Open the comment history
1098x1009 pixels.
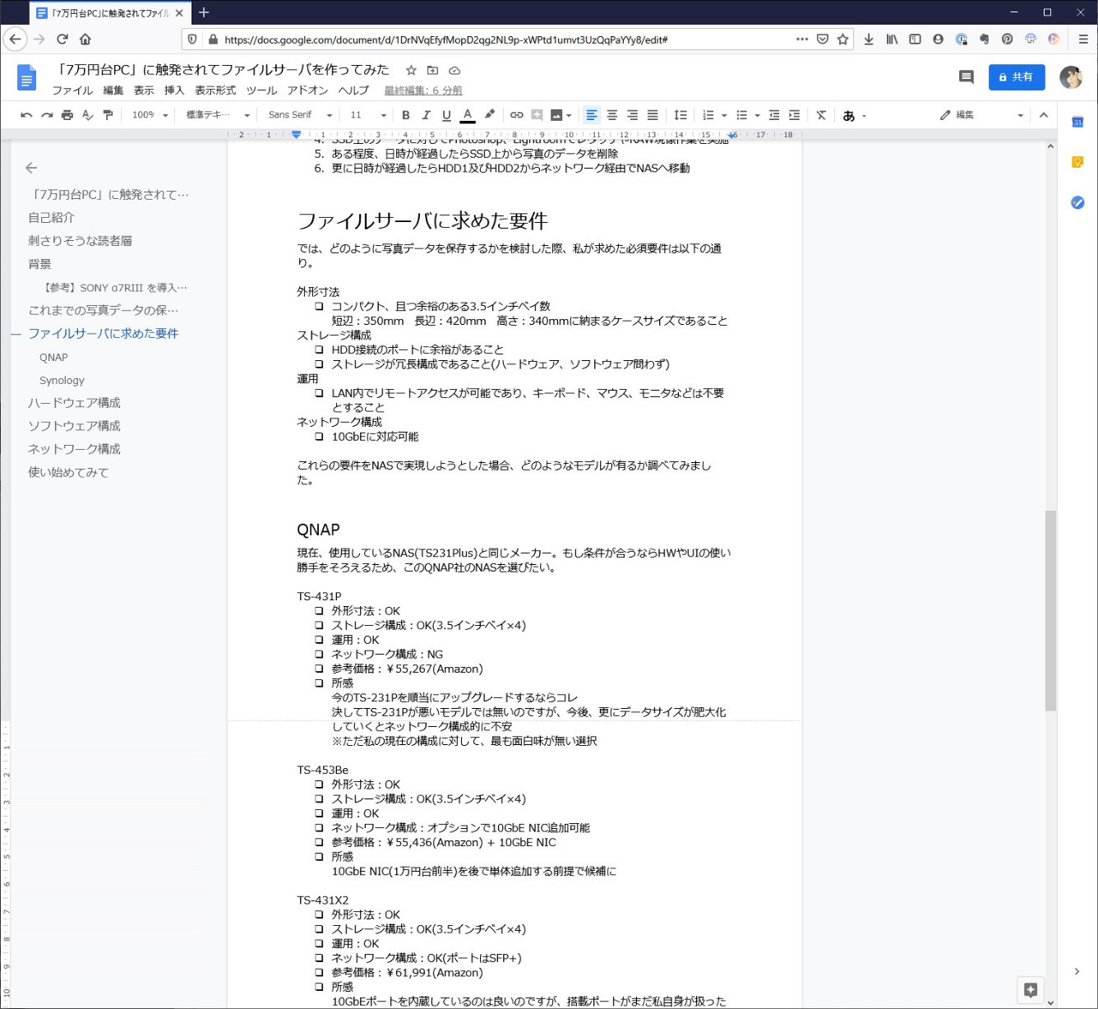[x=967, y=76]
